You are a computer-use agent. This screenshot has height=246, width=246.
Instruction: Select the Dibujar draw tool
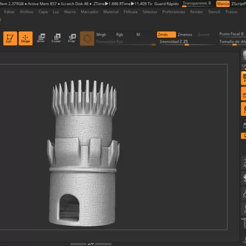[26, 38]
